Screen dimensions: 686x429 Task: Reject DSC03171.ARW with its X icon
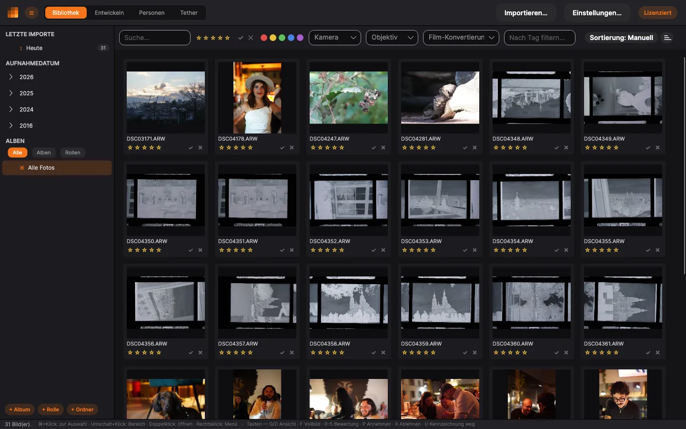(200, 148)
